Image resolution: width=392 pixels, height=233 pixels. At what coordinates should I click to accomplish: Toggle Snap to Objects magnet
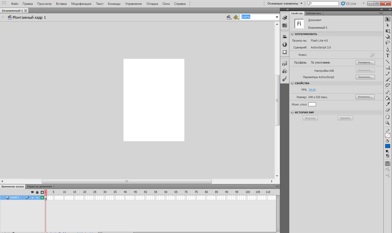coord(387,164)
